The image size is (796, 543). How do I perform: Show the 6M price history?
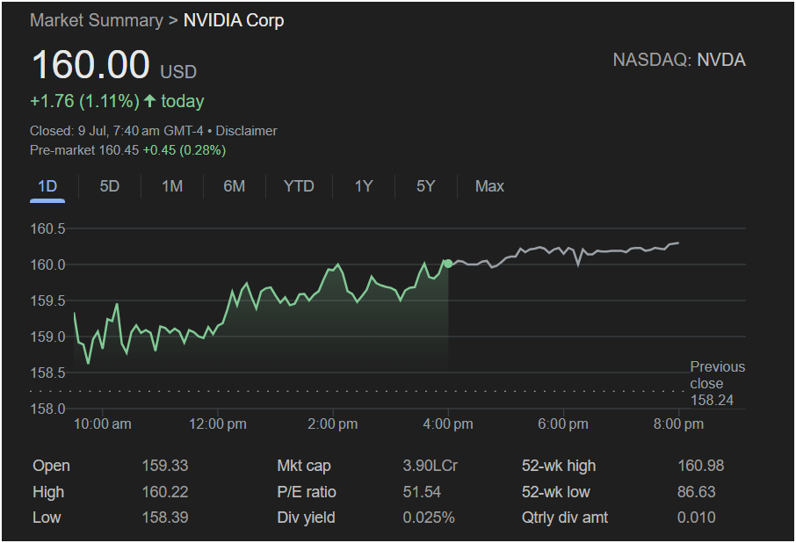point(234,186)
